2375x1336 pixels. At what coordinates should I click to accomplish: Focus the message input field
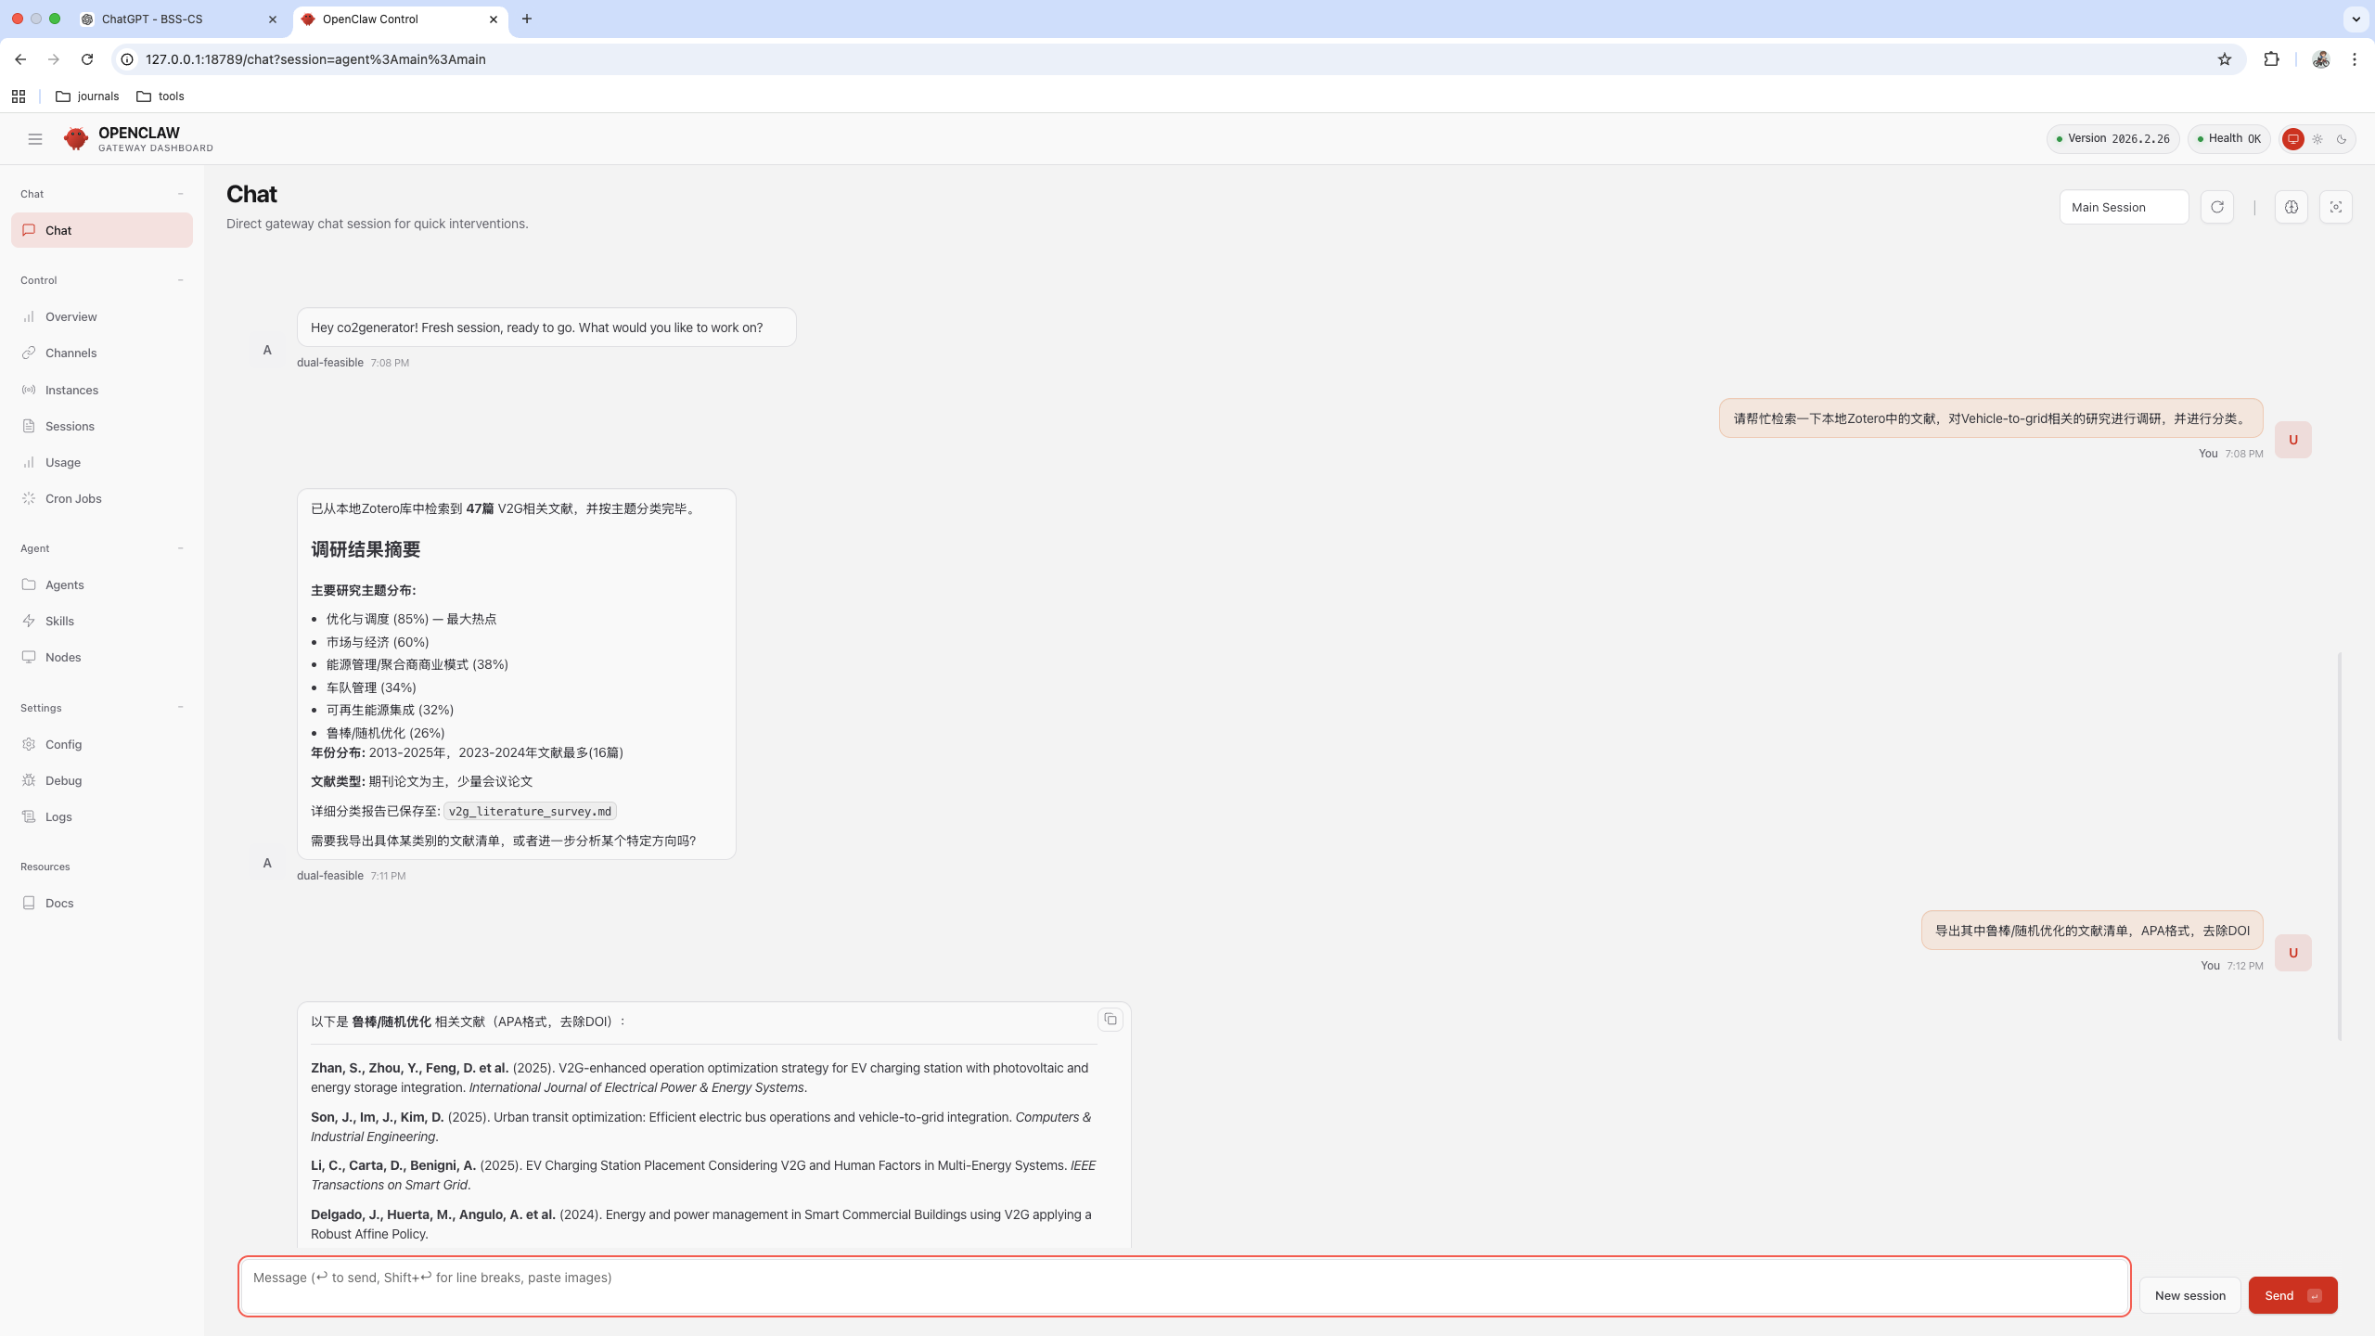tap(1184, 1286)
